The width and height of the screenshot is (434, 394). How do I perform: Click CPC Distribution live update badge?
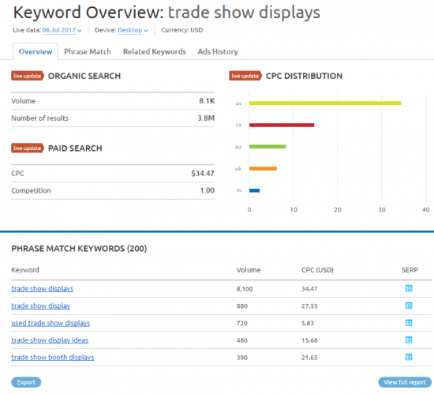tap(245, 76)
